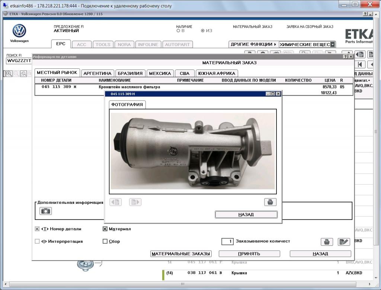Click the help question mark in Информация по деталям

tap(346, 56)
